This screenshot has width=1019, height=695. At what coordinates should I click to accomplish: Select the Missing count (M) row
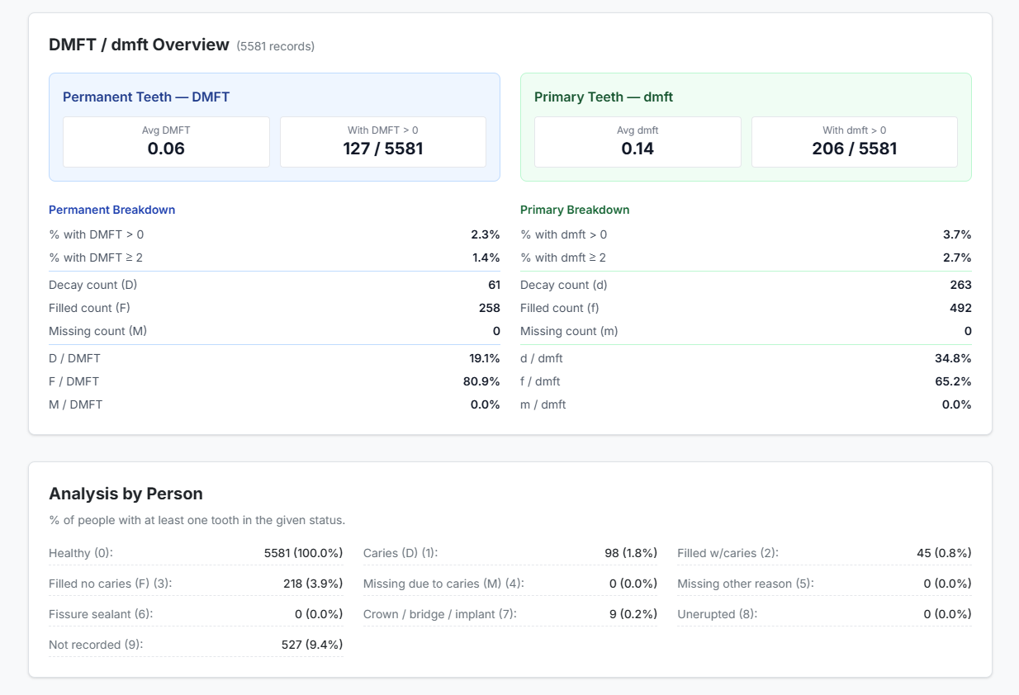[273, 331]
